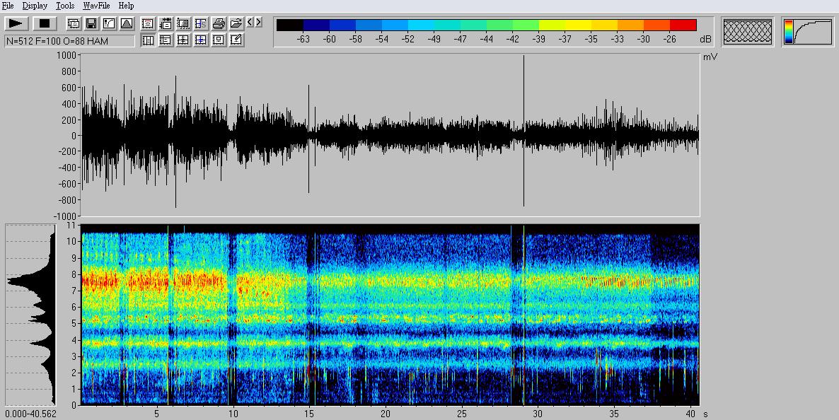Click the crosshatch pattern button
The image size is (839, 420).
(748, 32)
